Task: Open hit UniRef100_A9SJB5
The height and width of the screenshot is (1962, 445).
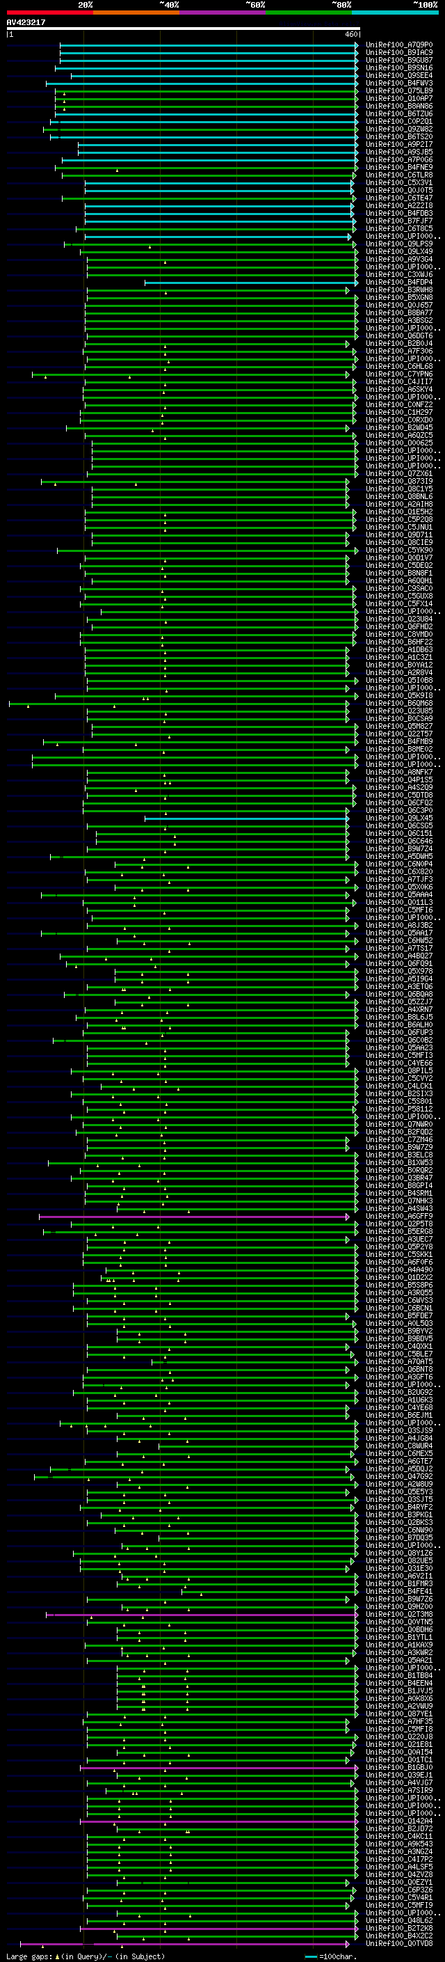Action: [x=398, y=152]
